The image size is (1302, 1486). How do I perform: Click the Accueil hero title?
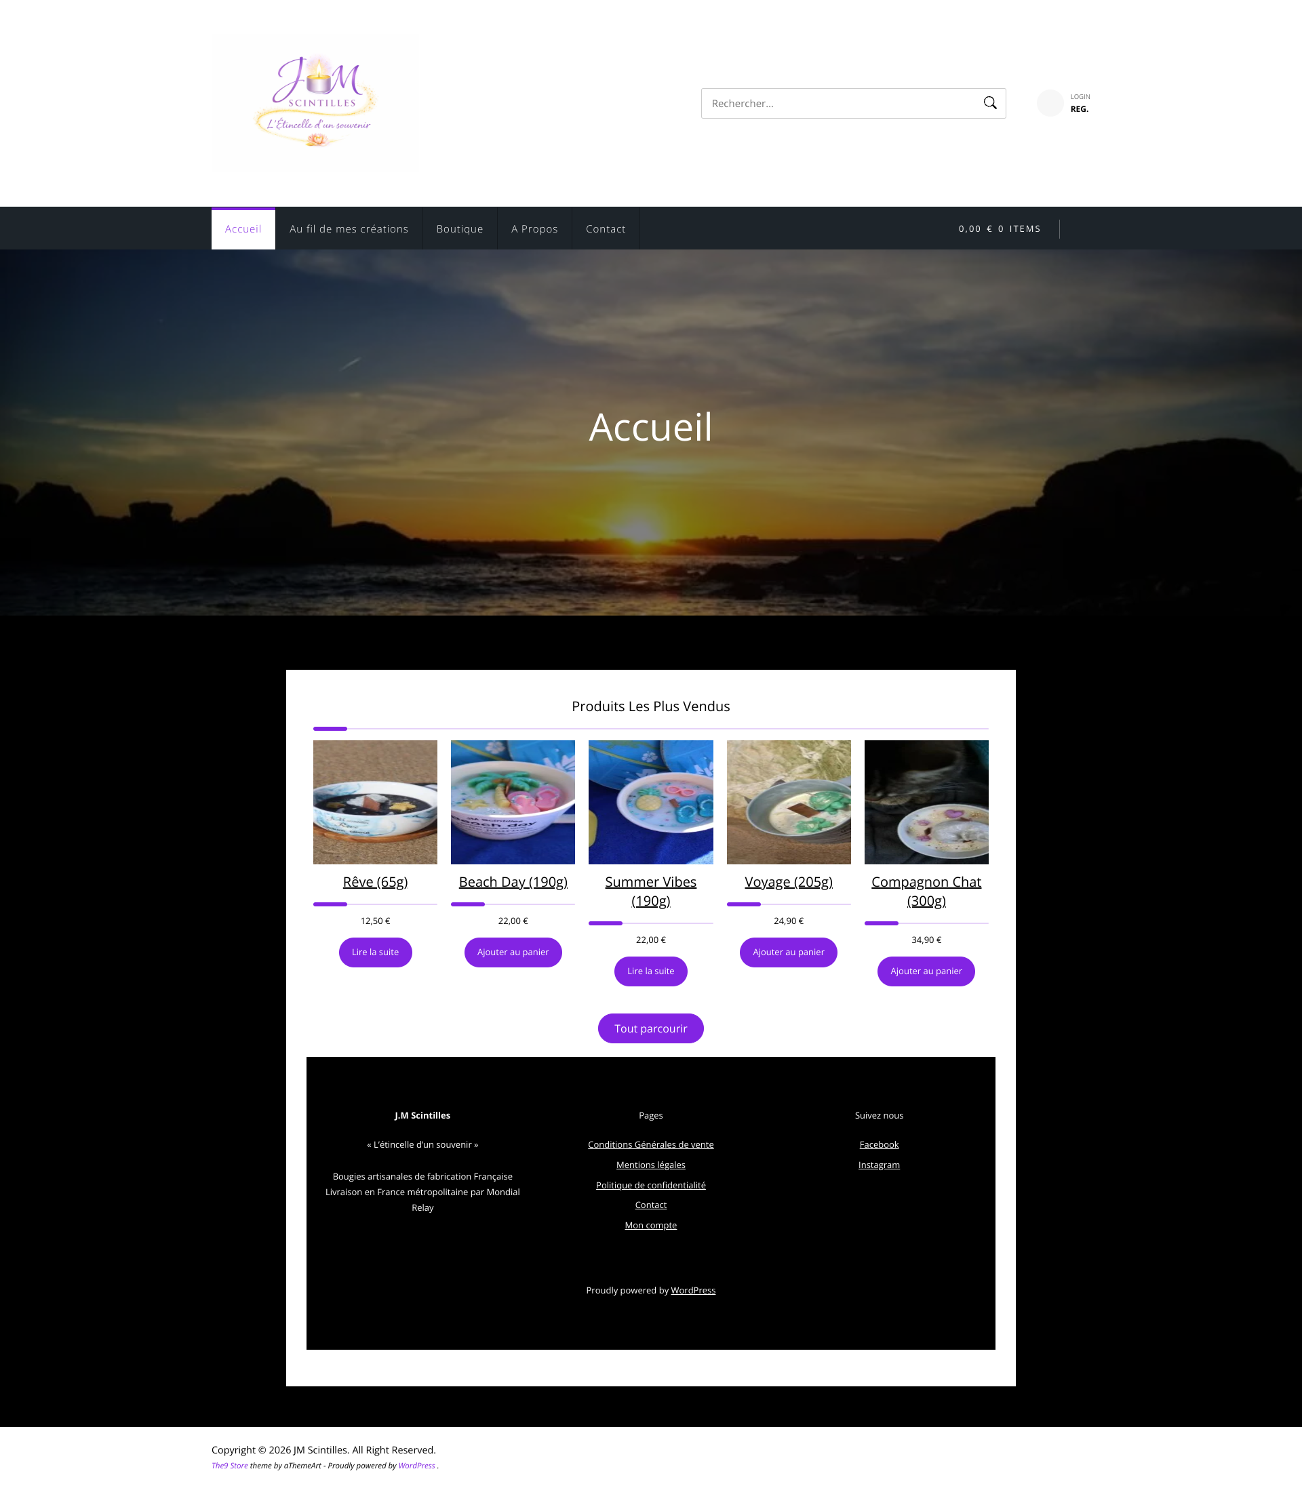point(650,427)
